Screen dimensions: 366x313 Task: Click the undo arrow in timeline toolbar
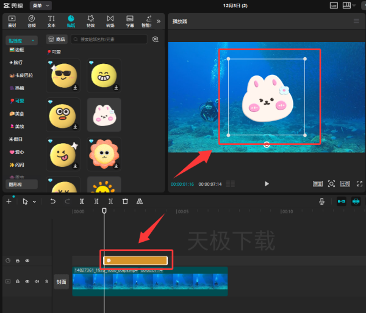(x=53, y=201)
